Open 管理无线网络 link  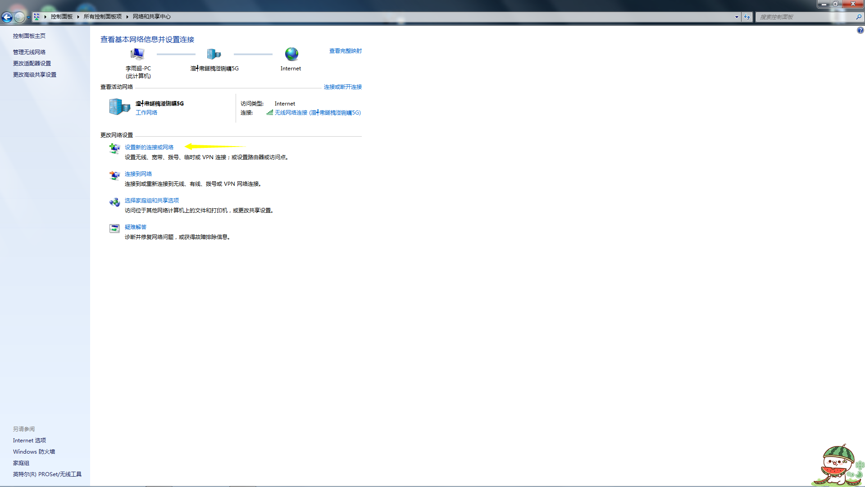[x=29, y=52]
